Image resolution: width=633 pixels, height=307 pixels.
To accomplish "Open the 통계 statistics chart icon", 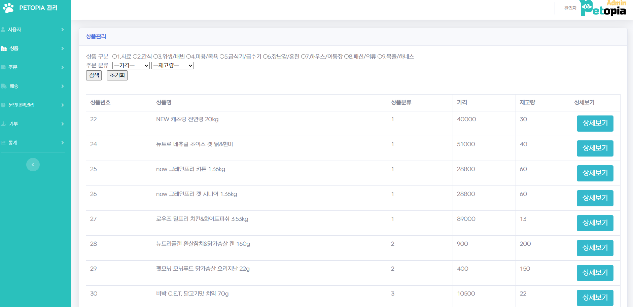I will coord(3,142).
